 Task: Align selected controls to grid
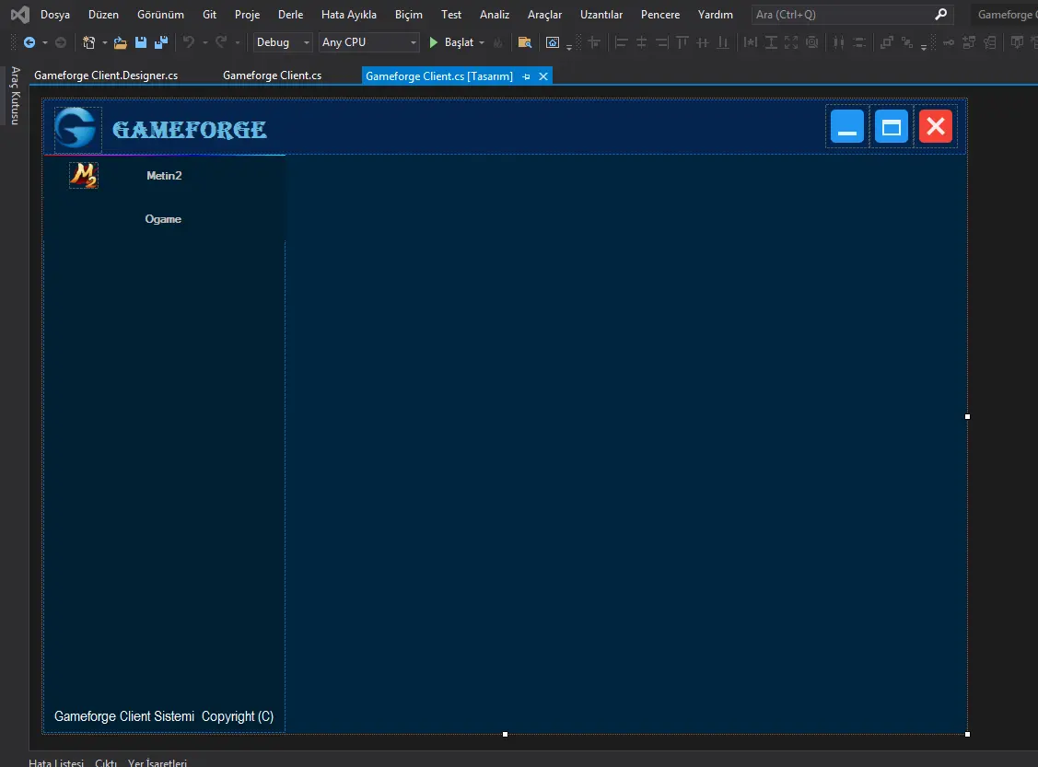click(x=594, y=42)
